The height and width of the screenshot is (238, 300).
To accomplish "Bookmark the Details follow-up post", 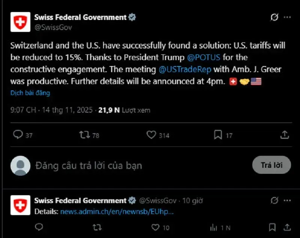I will pos(272,227).
